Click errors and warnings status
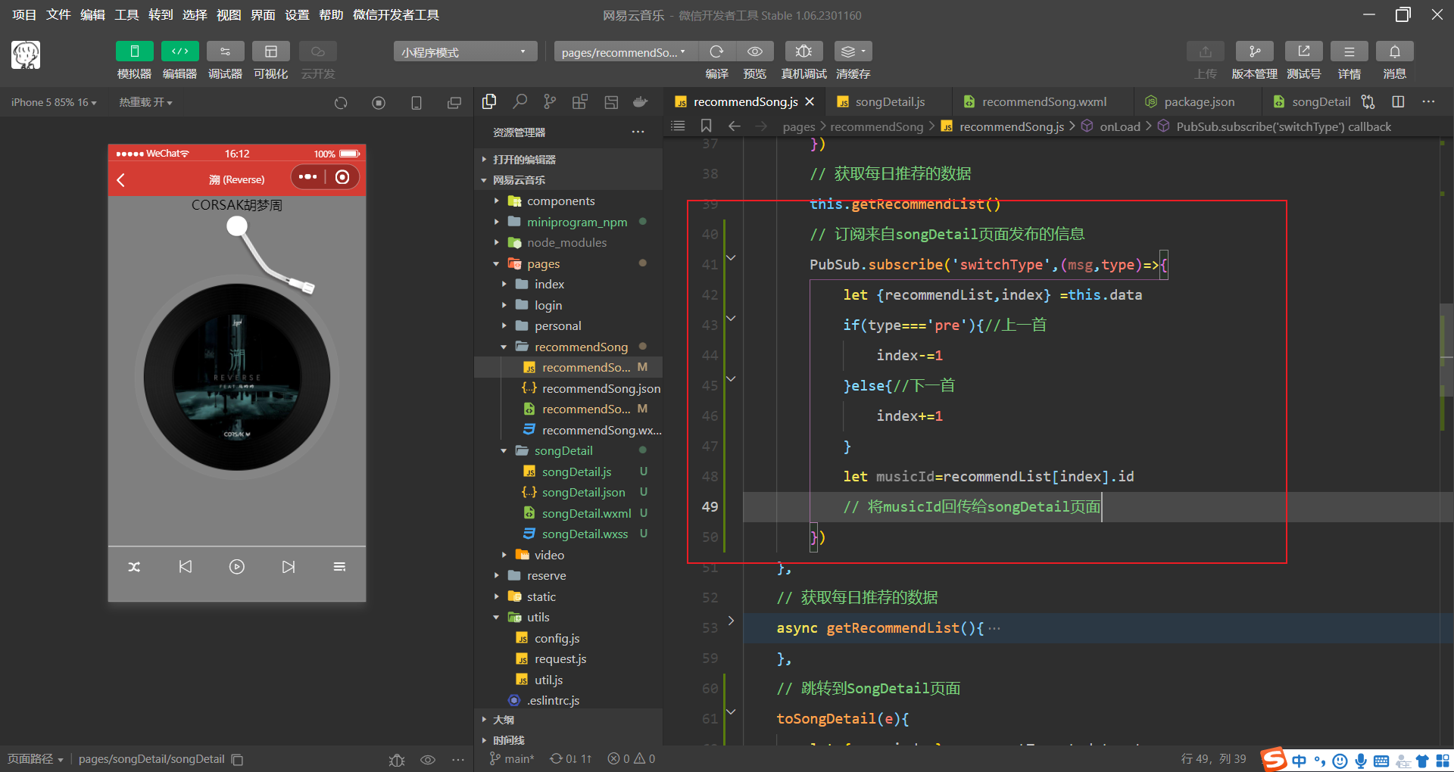The image size is (1454, 772). 632,758
